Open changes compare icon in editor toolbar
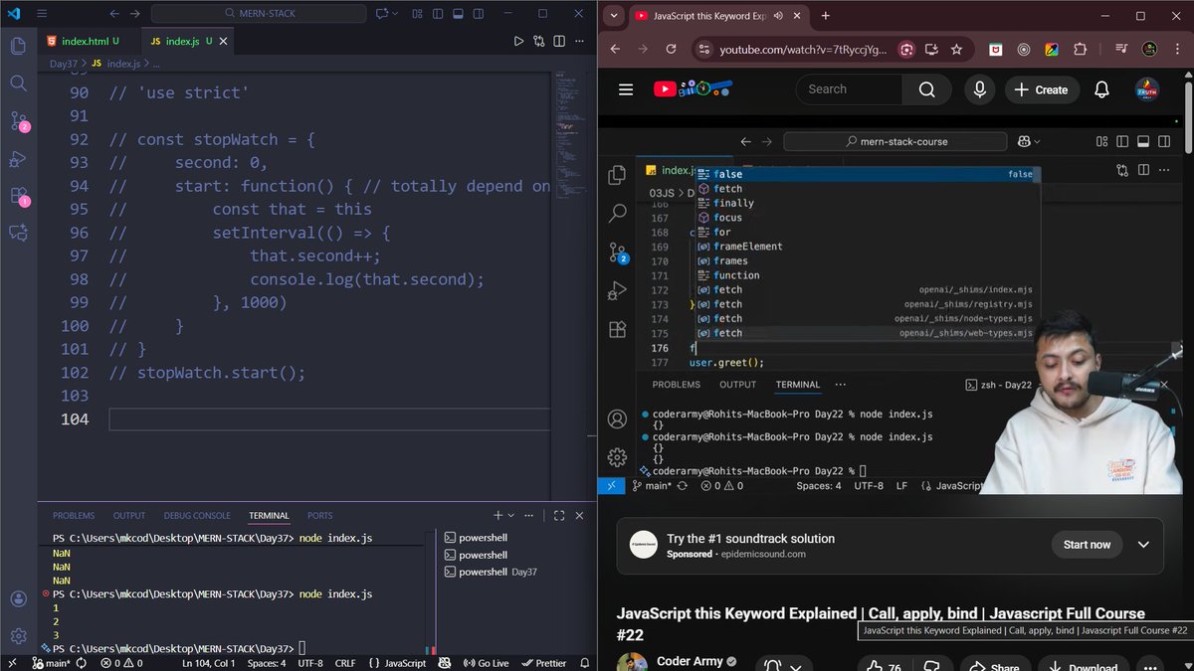Viewport: 1194px width, 671px height. pos(539,41)
